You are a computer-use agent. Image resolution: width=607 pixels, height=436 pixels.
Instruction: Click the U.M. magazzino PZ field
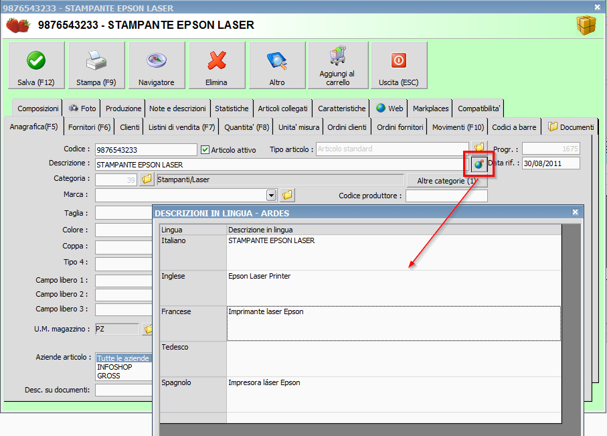[x=117, y=329]
